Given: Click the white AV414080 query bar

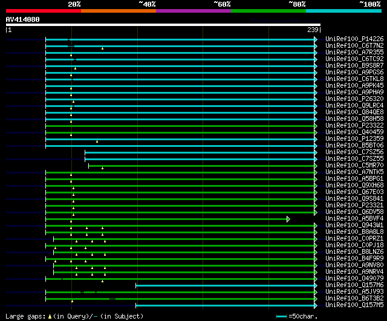Looking at the screenshot, I should pyautogui.click(x=163, y=25).
